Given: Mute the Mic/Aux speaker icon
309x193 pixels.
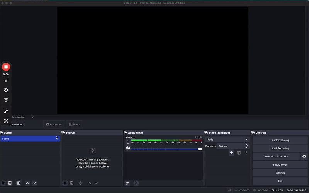Looking at the screenshot, I should click(128, 148).
